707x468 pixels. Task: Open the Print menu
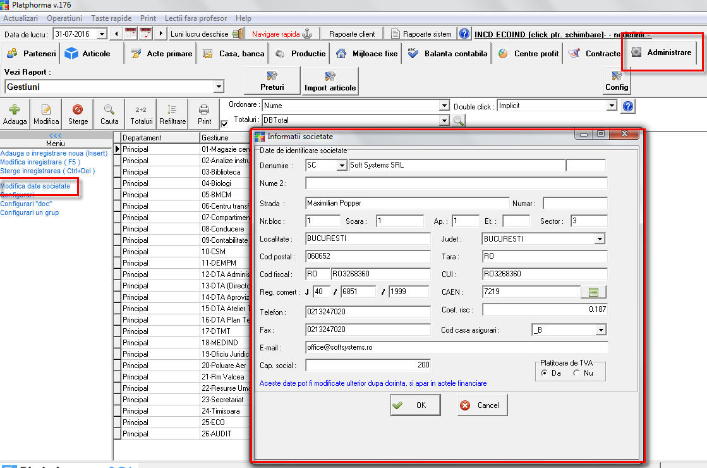[148, 18]
